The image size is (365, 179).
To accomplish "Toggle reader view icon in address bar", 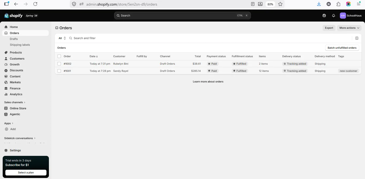I will 253,4.
